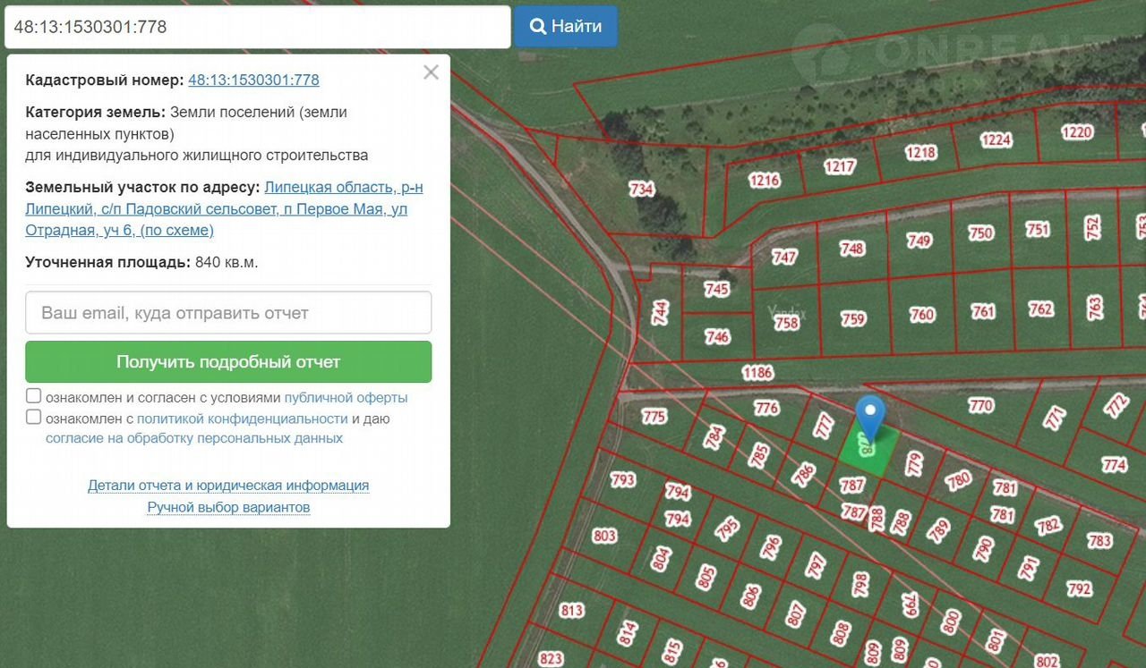Click Ручной выбор вариантов link
The height and width of the screenshot is (668, 1146).
[x=228, y=507]
